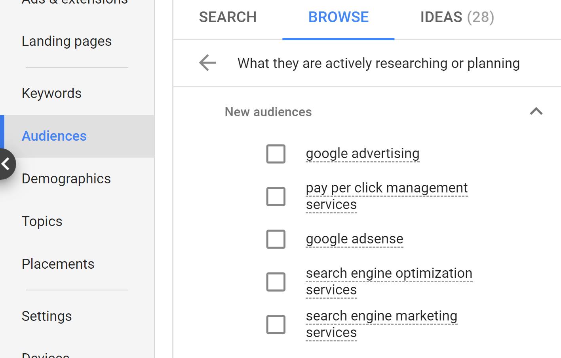Screen dimensions: 561x358
Task: Go to Keywords section
Action: (51, 93)
